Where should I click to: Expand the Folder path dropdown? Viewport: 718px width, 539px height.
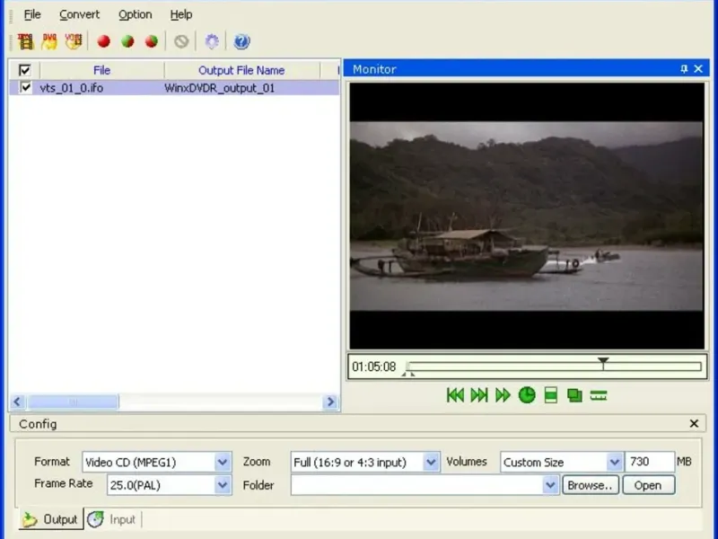[550, 485]
